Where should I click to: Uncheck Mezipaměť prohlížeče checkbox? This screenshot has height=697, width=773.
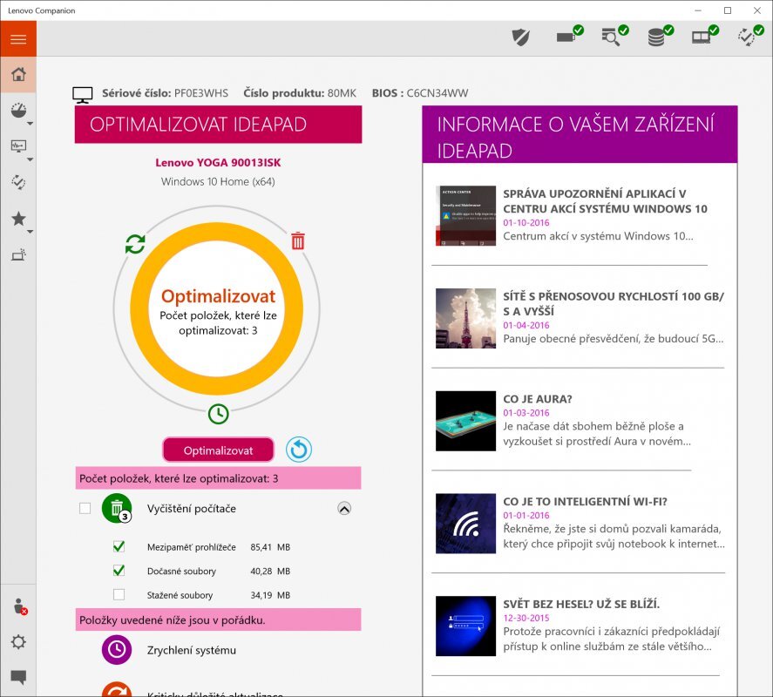(119, 547)
